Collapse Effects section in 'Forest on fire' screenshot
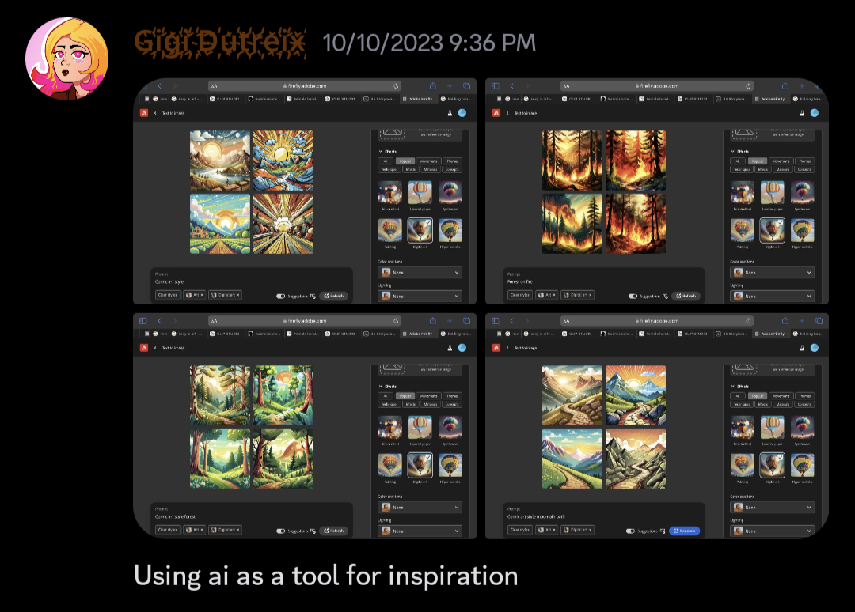This screenshot has width=855, height=612. [x=733, y=151]
